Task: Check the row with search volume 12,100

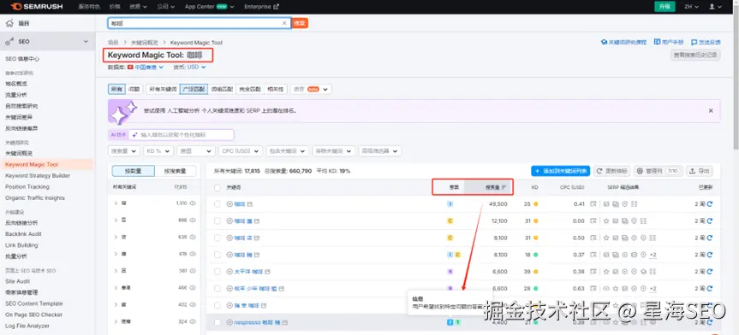Action: click(218, 221)
